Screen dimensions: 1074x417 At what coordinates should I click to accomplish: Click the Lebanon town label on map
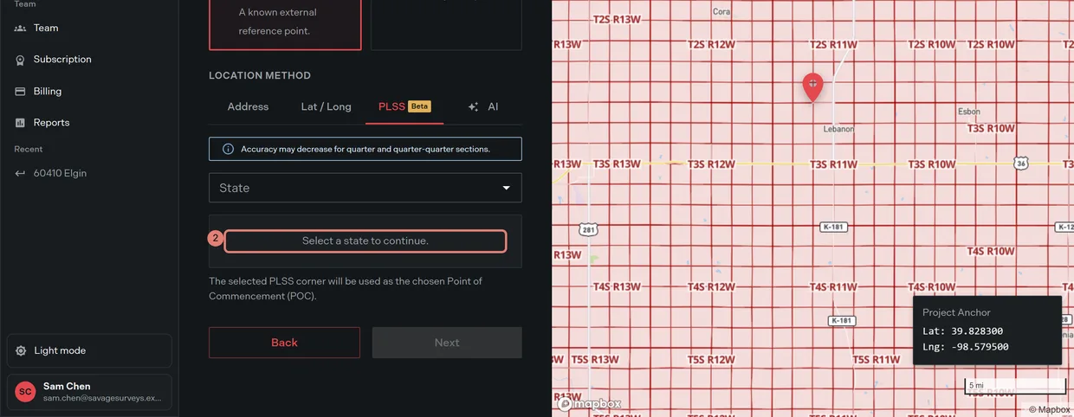tap(838, 129)
